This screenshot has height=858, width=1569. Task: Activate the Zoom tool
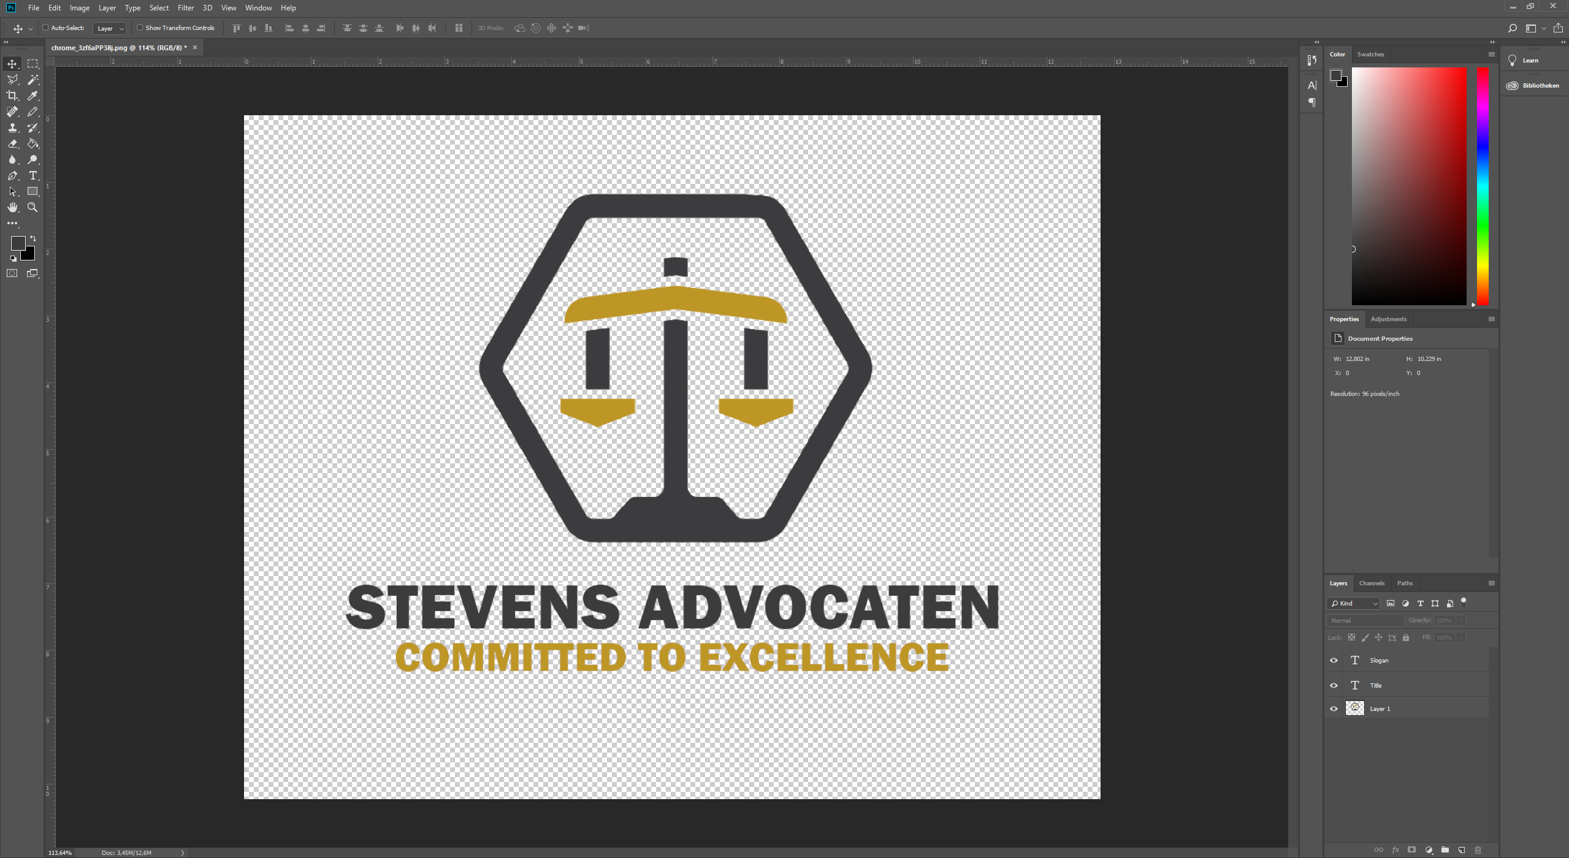[x=33, y=208]
